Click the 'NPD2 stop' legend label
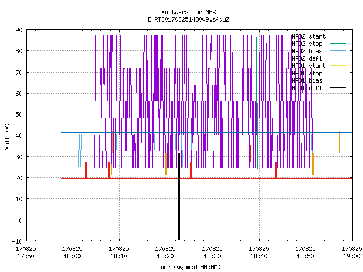This screenshot has height=272, width=363. pos(307,44)
